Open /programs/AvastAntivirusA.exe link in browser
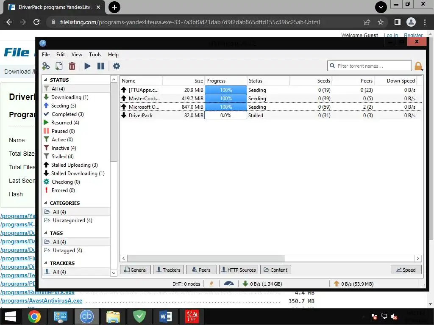 tap(42, 301)
